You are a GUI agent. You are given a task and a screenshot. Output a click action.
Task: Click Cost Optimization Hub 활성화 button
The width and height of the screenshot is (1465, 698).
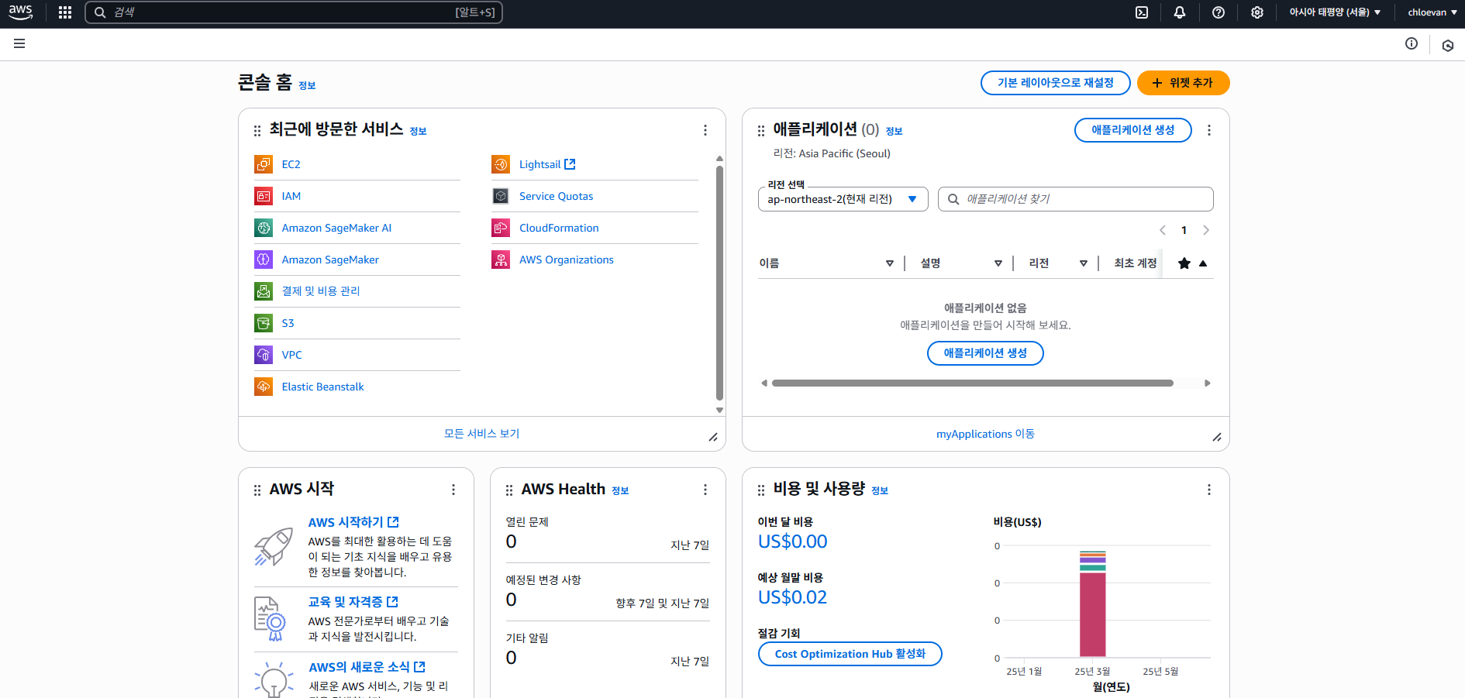tap(850, 654)
